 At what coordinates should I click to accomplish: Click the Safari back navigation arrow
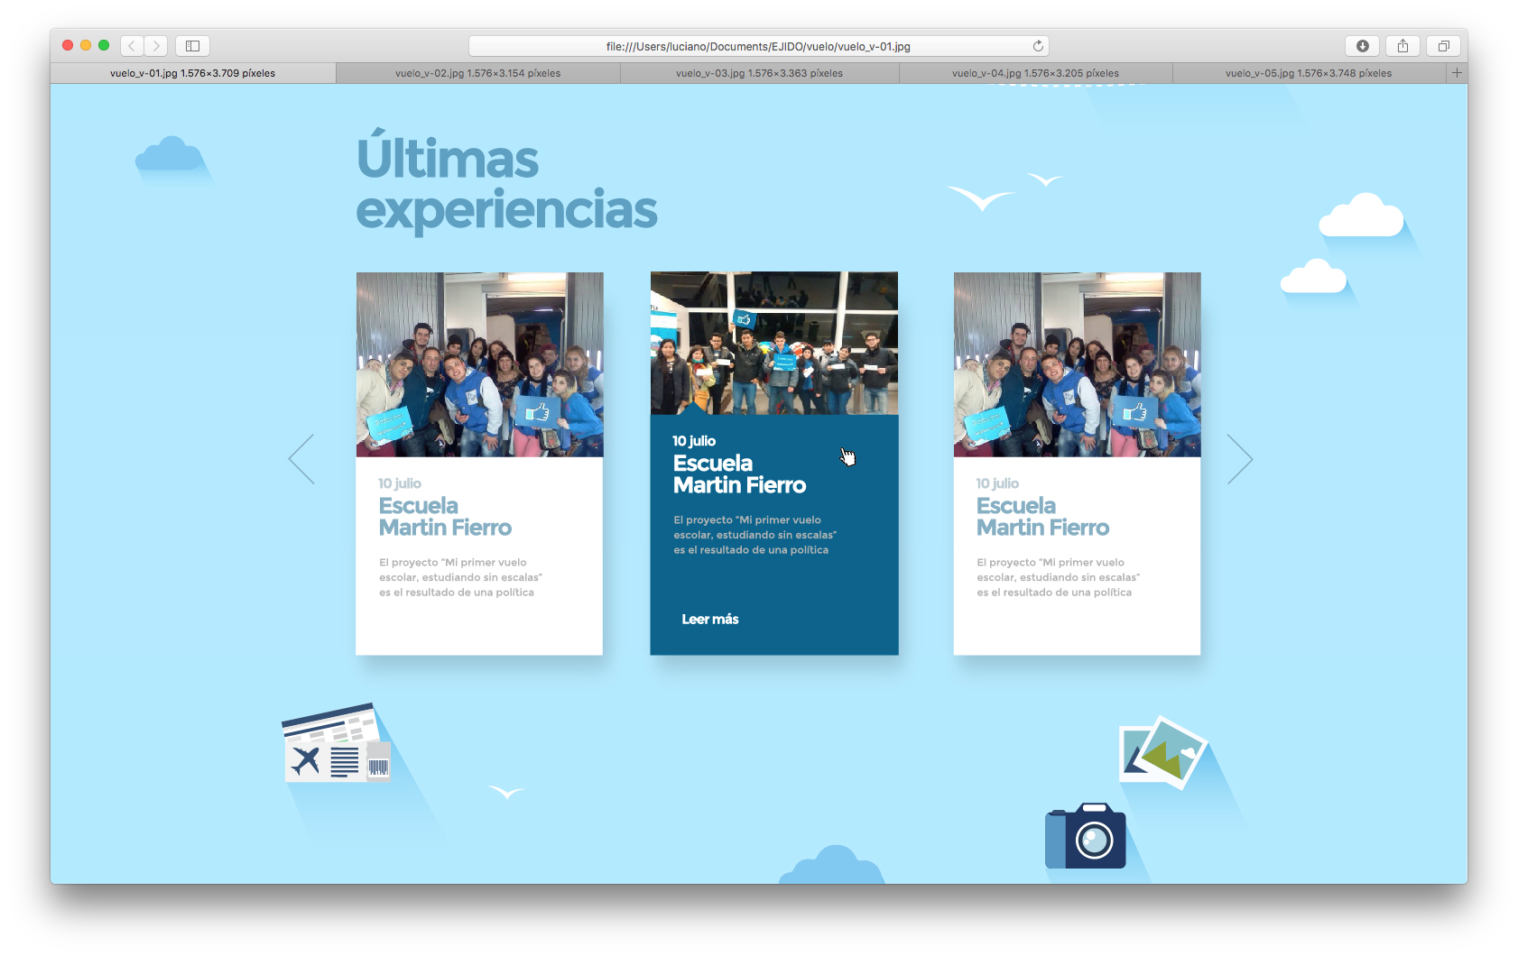(133, 46)
